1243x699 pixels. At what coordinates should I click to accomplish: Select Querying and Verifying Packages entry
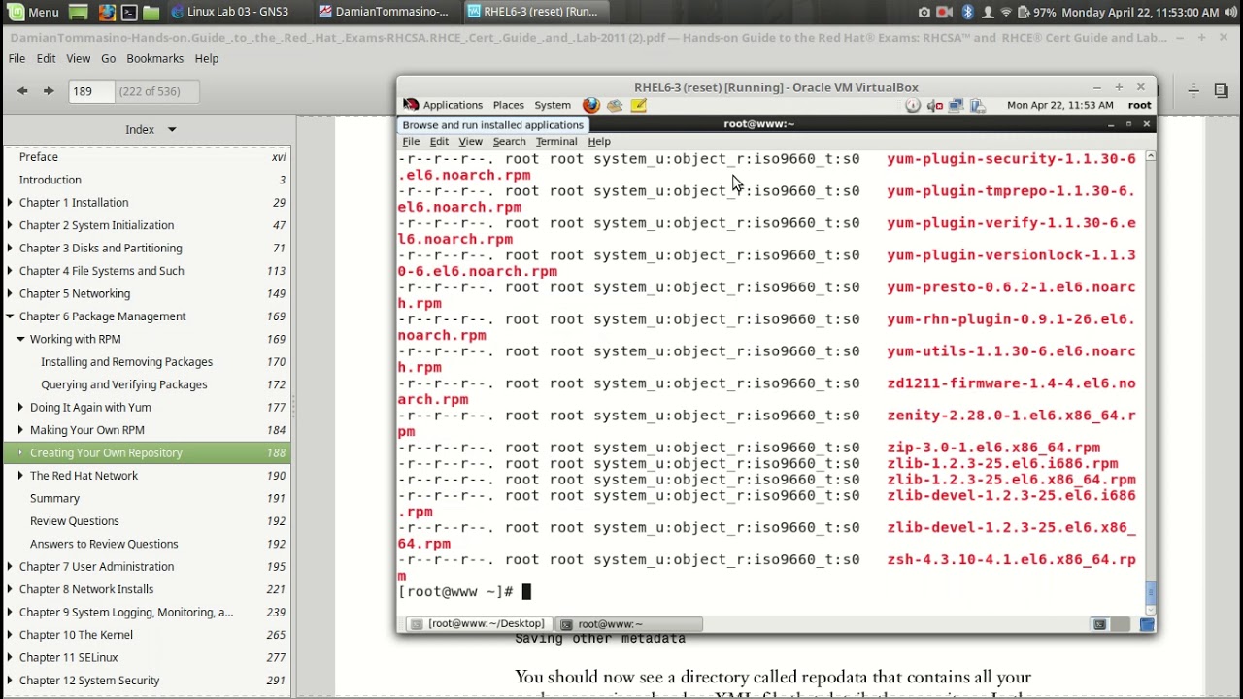(123, 384)
